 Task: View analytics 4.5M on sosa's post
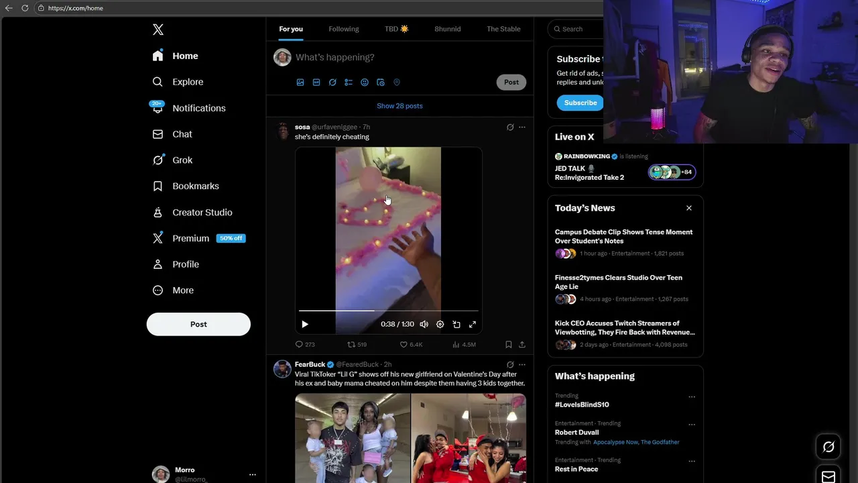pyautogui.click(x=464, y=344)
